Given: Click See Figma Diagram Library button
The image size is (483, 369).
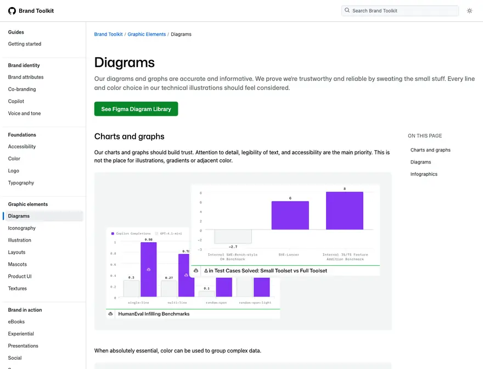Looking at the screenshot, I should 136,109.
